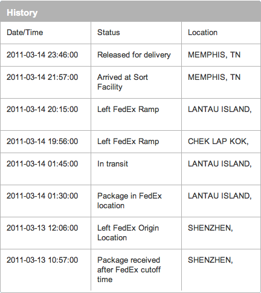Click the History panel header
Image resolution: width=261 pixels, height=293 pixels.
[130, 13]
